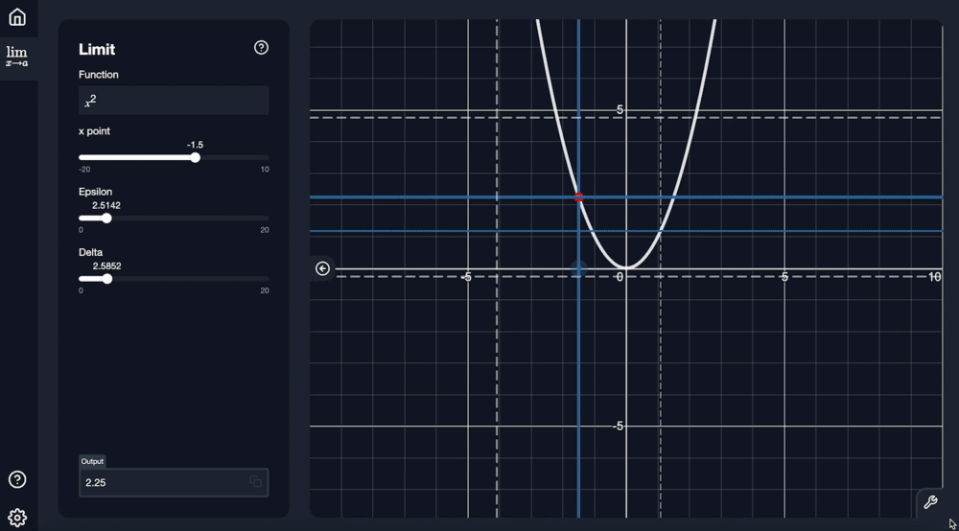Click the x point label
Screen dimensions: 959x531
pyautogui.click(x=94, y=131)
